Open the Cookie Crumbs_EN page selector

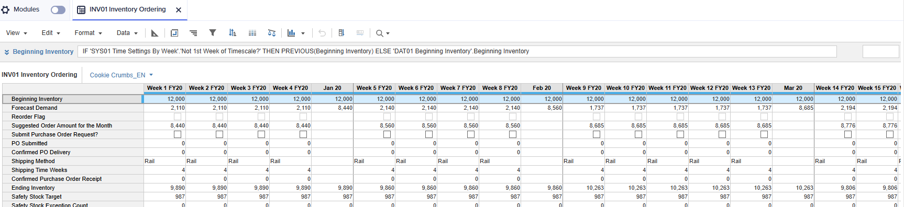pos(121,75)
